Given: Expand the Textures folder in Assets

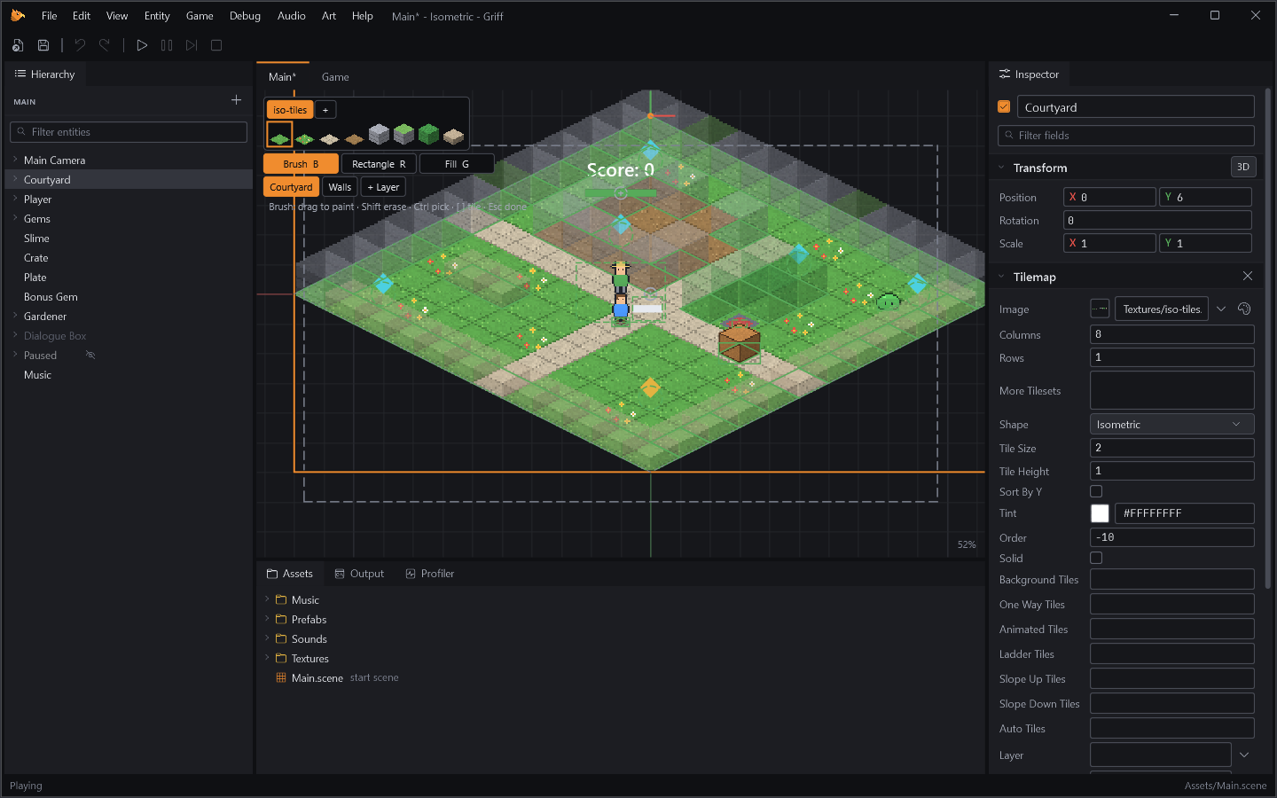Looking at the screenshot, I should pos(267,658).
